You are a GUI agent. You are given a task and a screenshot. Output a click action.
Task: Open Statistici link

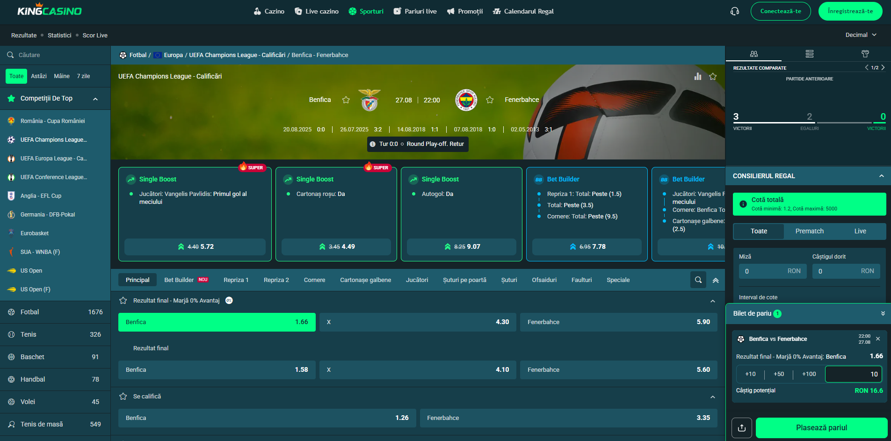coord(59,36)
